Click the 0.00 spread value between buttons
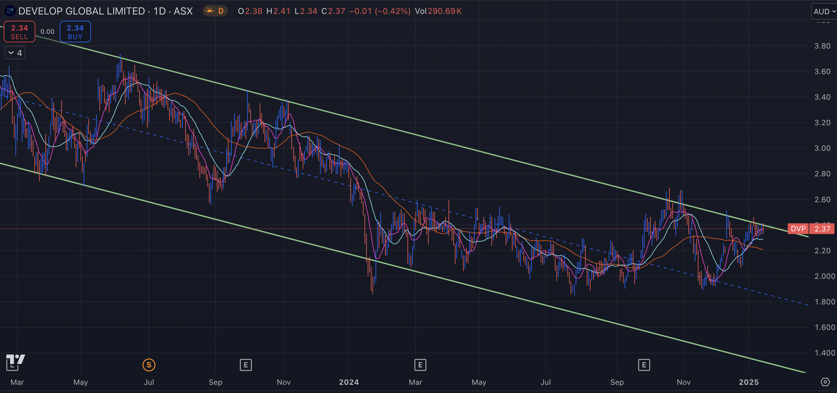Viewport: 837px width, 393px height. (47, 32)
